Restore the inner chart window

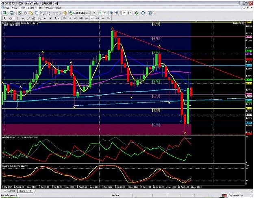247,8
